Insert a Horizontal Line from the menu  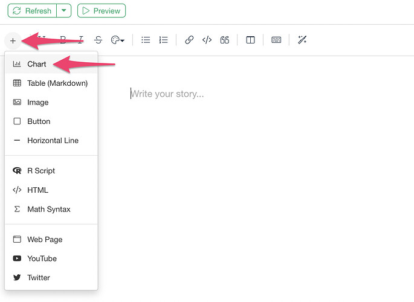(51, 141)
